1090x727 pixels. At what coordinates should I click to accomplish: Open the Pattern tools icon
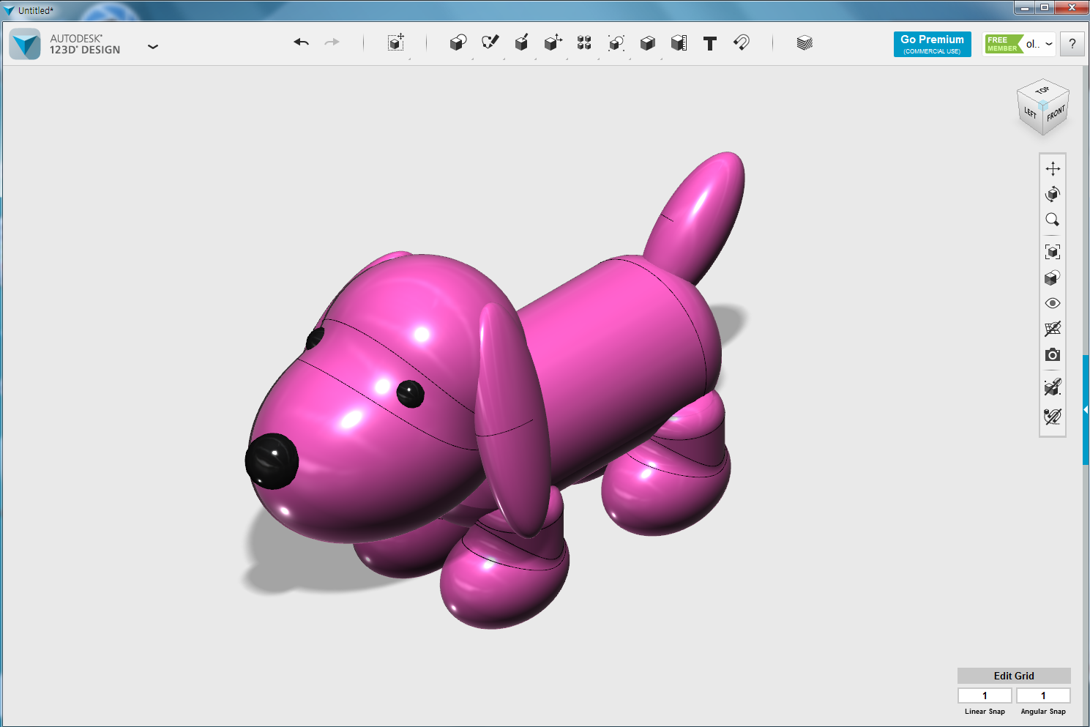(x=584, y=42)
